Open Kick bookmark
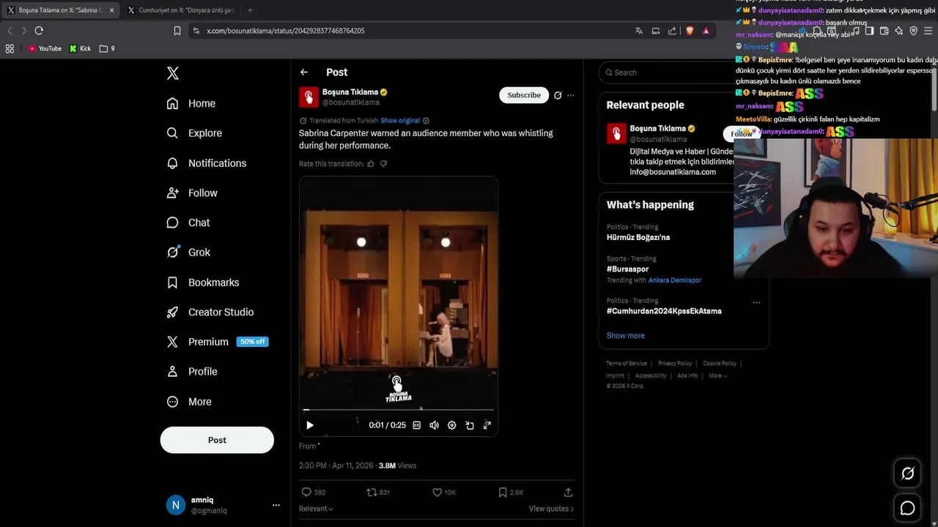 point(81,48)
